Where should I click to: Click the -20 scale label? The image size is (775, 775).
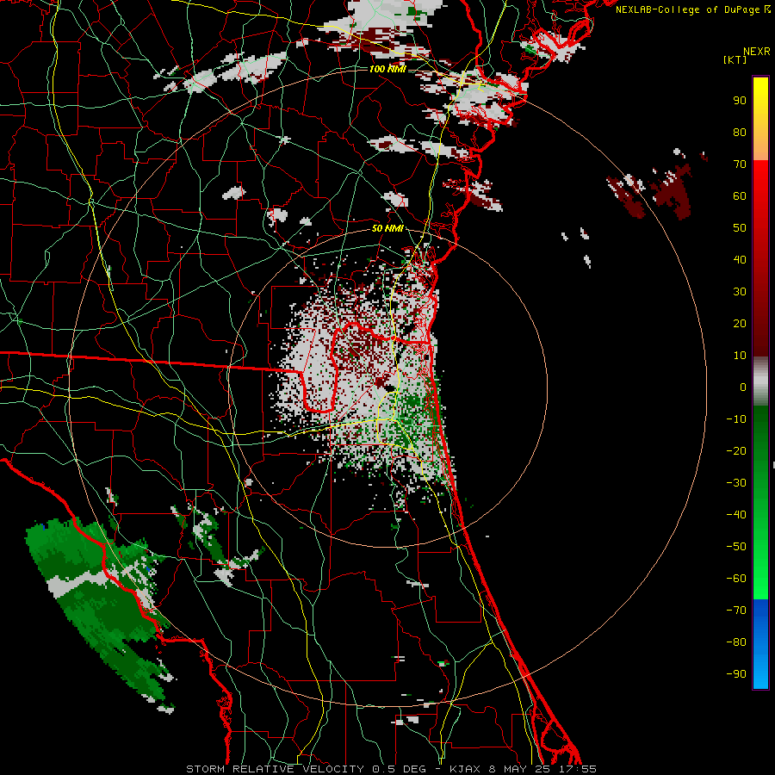click(736, 451)
